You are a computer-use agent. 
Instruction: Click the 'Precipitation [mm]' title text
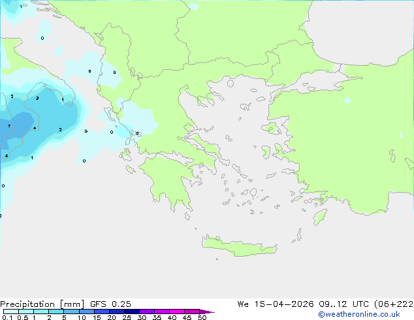coord(42,304)
